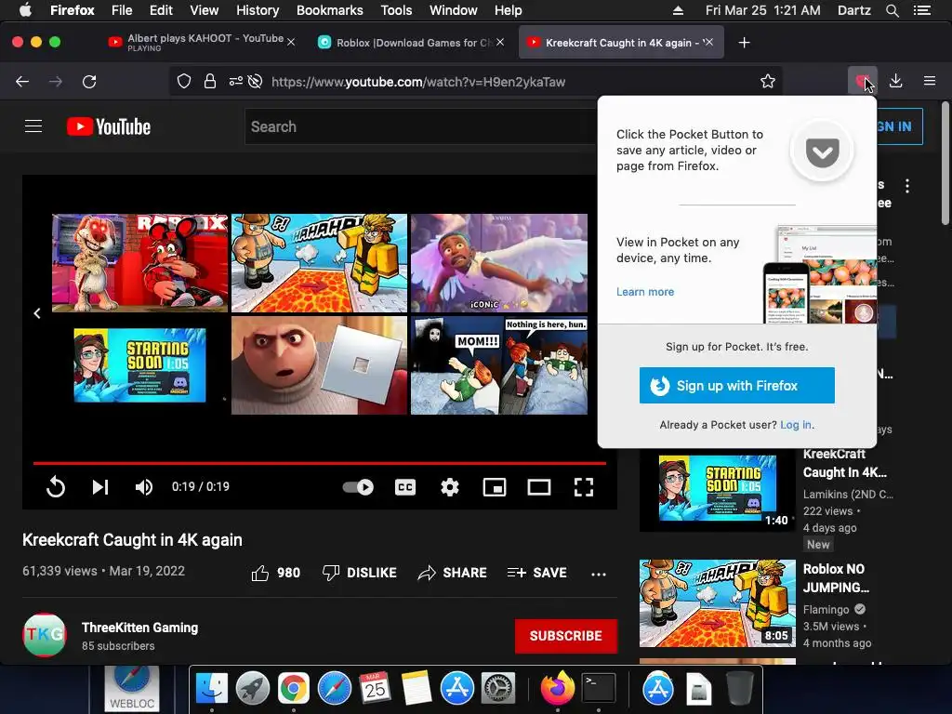Open KreekCraft Caught In 4K sidebar thumbnail
Image resolution: width=952 pixels, height=714 pixels.
click(717, 488)
